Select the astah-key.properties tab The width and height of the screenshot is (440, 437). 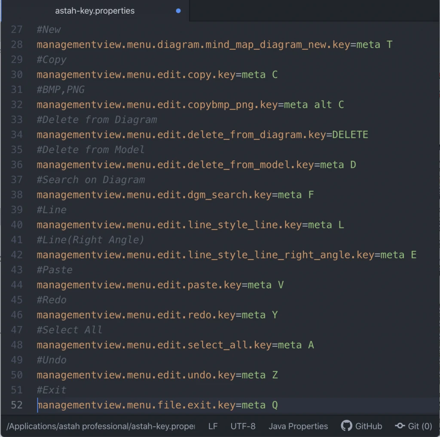(95, 11)
